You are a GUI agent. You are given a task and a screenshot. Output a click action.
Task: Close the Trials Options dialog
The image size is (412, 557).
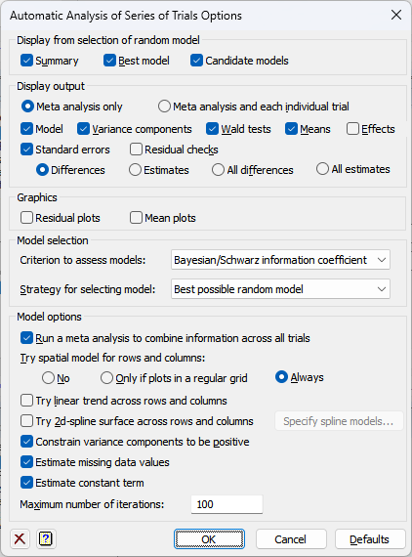point(396,16)
